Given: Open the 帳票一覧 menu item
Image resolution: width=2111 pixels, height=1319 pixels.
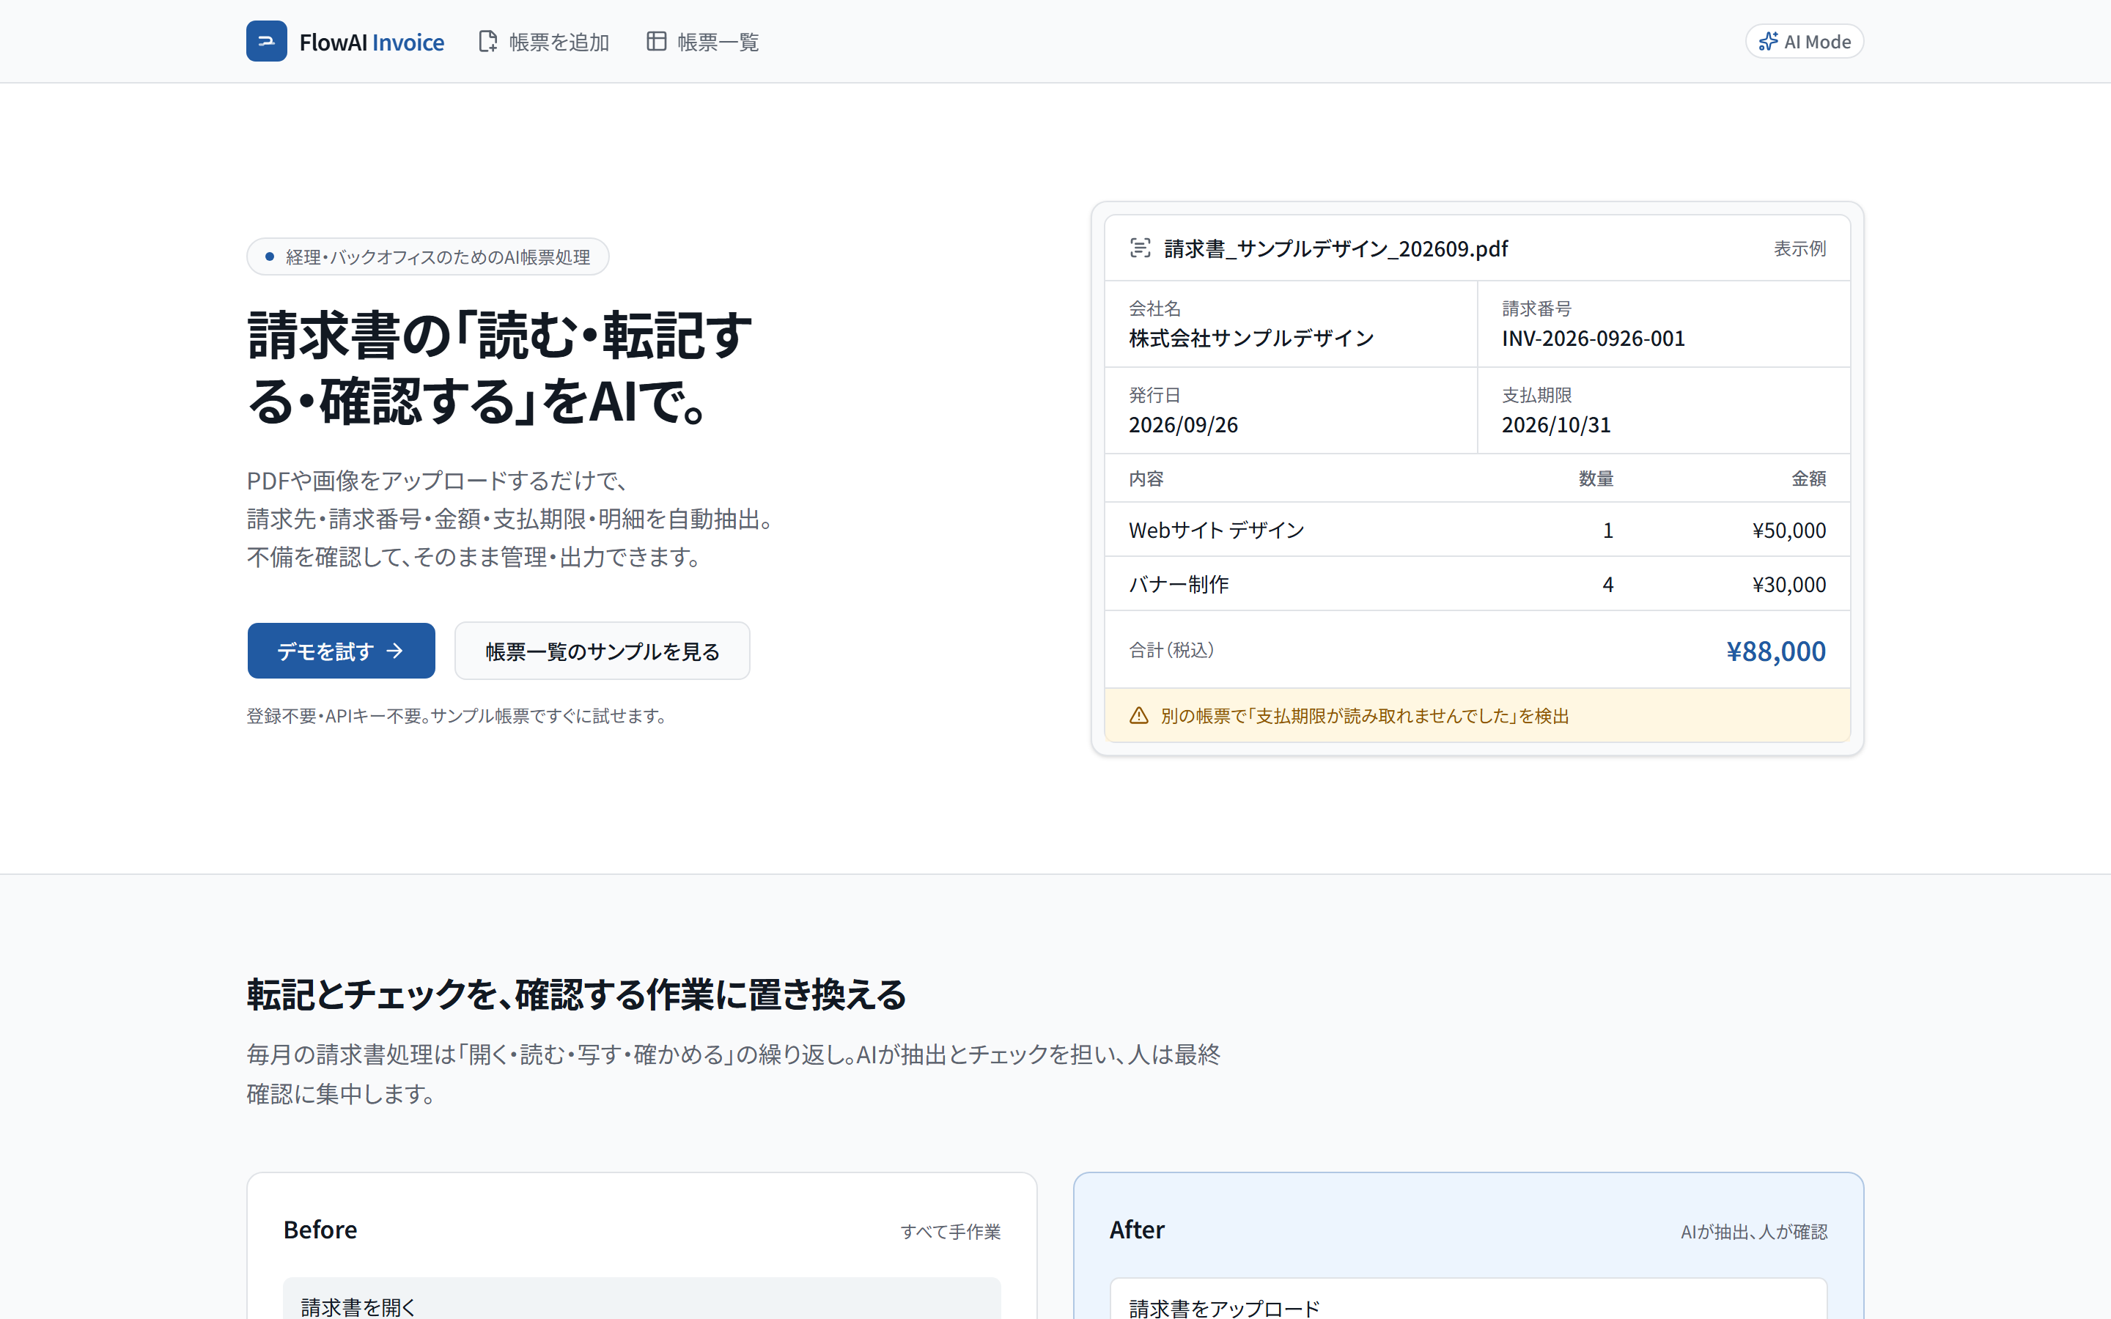Looking at the screenshot, I should [x=702, y=42].
